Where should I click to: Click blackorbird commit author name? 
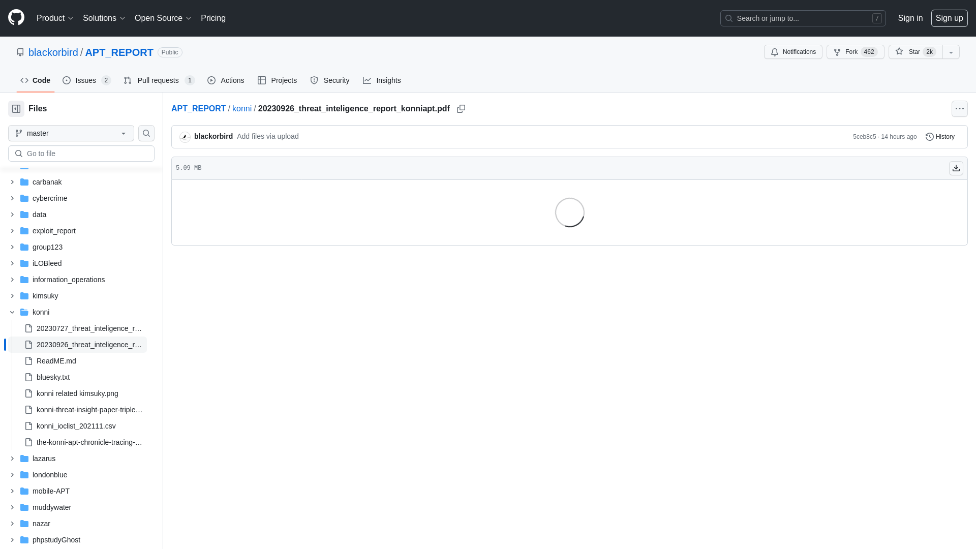point(213,136)
